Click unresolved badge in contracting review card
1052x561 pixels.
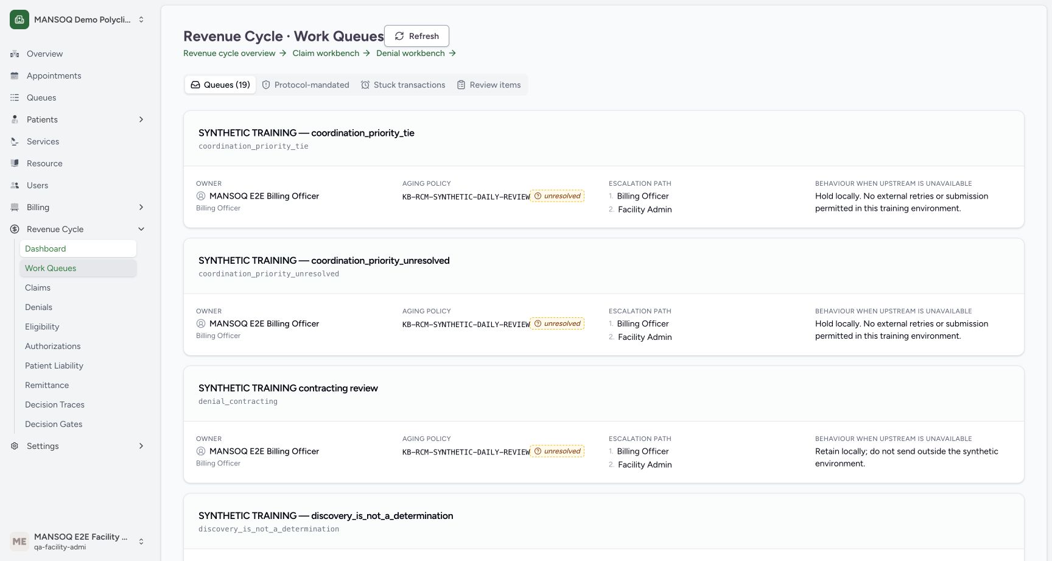(557, 451)
